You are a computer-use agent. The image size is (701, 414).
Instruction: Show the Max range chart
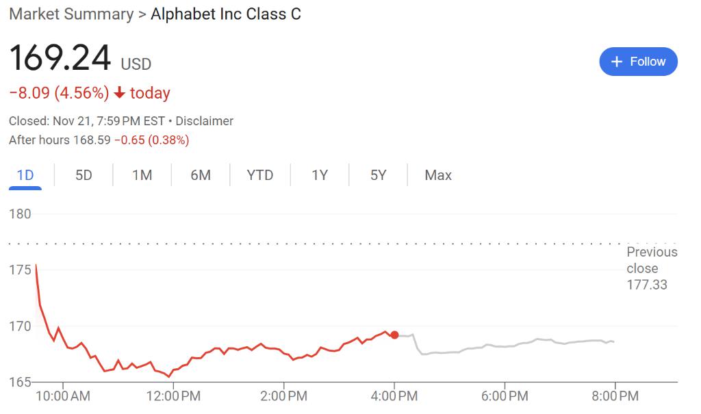pos(438,175)
